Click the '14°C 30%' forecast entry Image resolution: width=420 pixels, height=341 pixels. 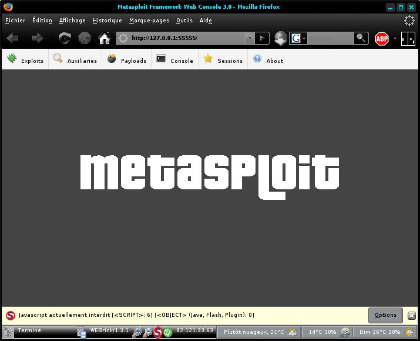pos(322,332)
